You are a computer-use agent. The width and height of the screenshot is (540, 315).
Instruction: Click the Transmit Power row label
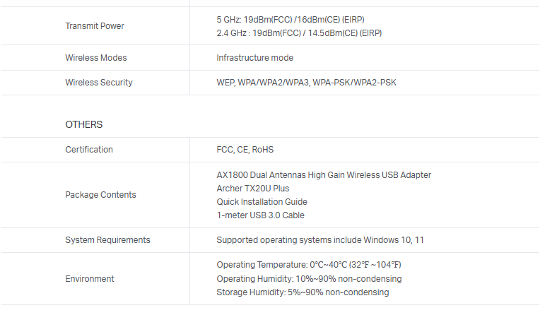pyautogui.click(x=95, y=26)
